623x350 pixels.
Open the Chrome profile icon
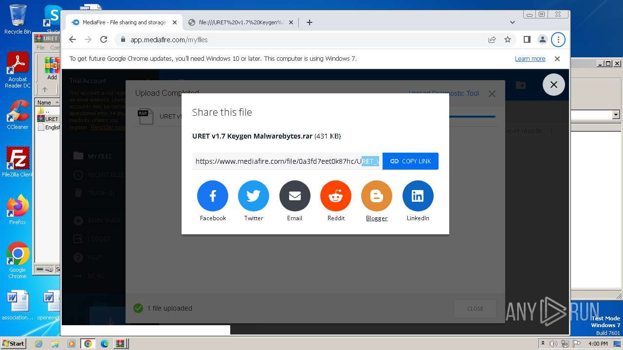tap(542, 40)
